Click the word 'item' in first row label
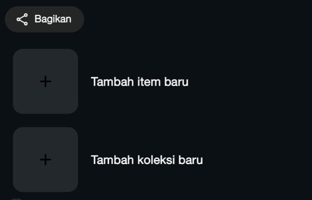 tap(149, 82)
